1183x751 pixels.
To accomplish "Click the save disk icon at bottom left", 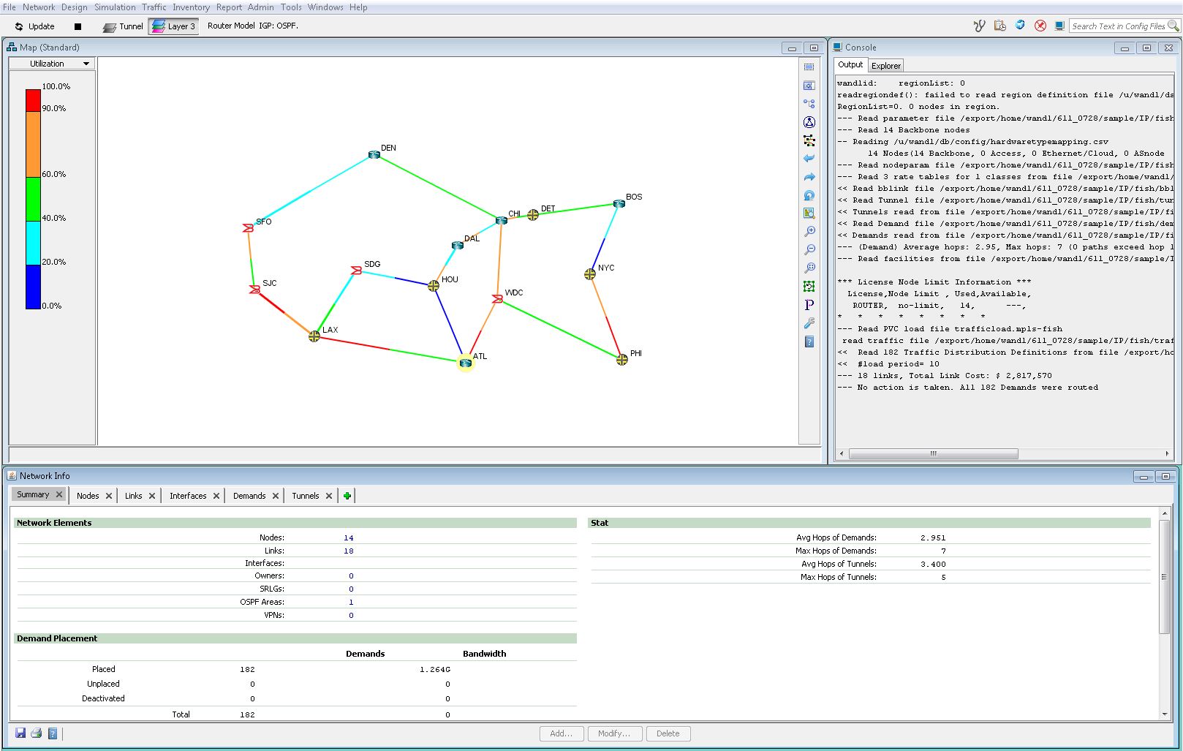I will [x=20, y=733].
